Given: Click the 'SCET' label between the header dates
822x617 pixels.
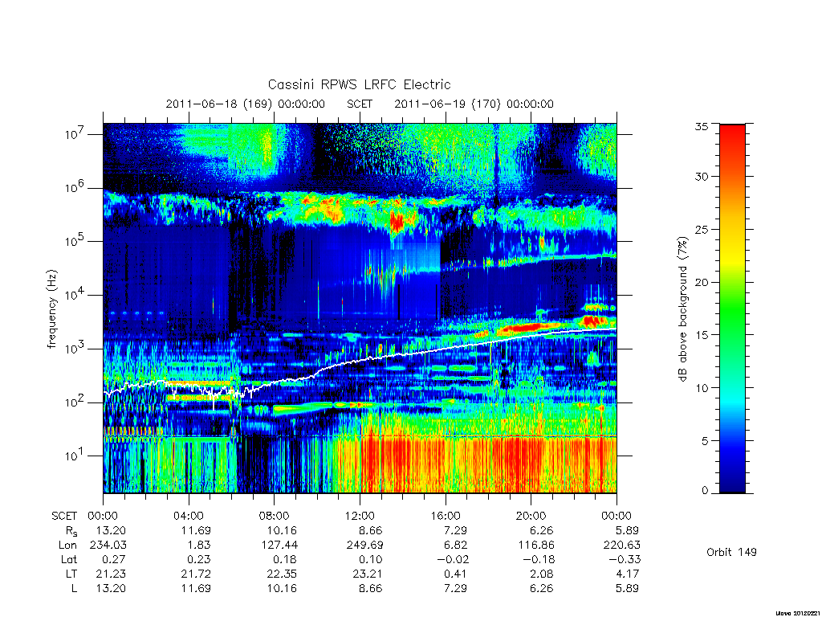Looking at the screenshot, I should pyautogui.click(x=360, y=104).
